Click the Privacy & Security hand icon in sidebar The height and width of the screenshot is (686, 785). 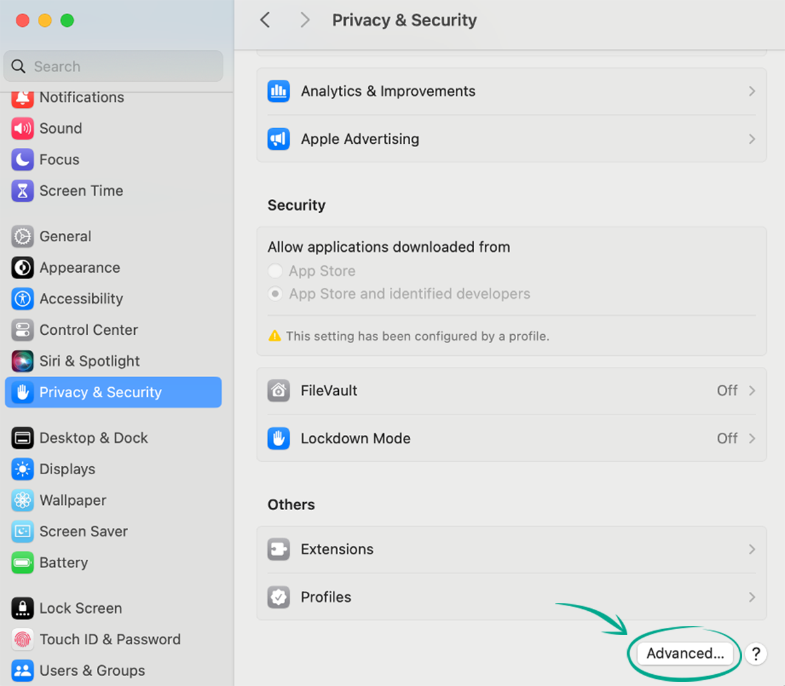coord(22,392)
